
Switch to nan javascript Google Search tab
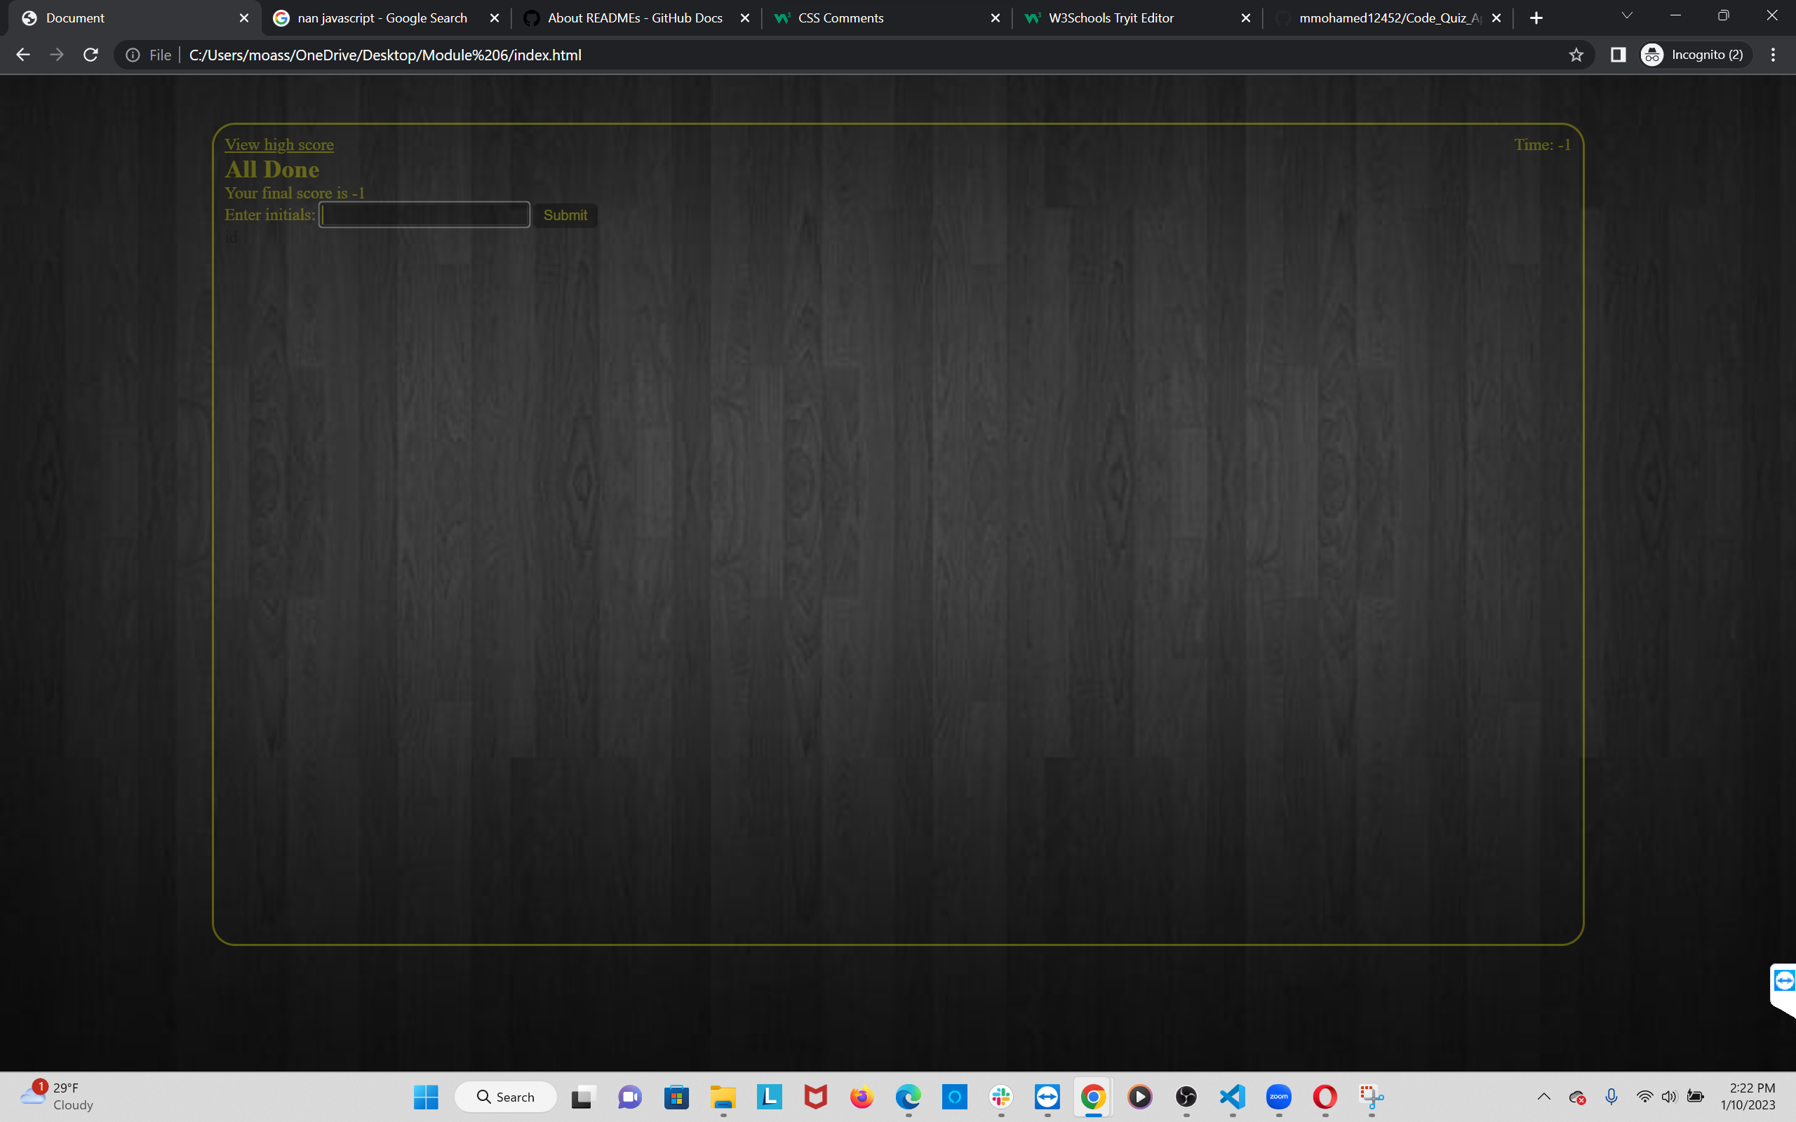pyautogui.click(x=382, y=18)
